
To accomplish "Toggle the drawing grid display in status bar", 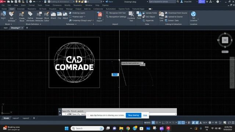I will coord(153,122).
